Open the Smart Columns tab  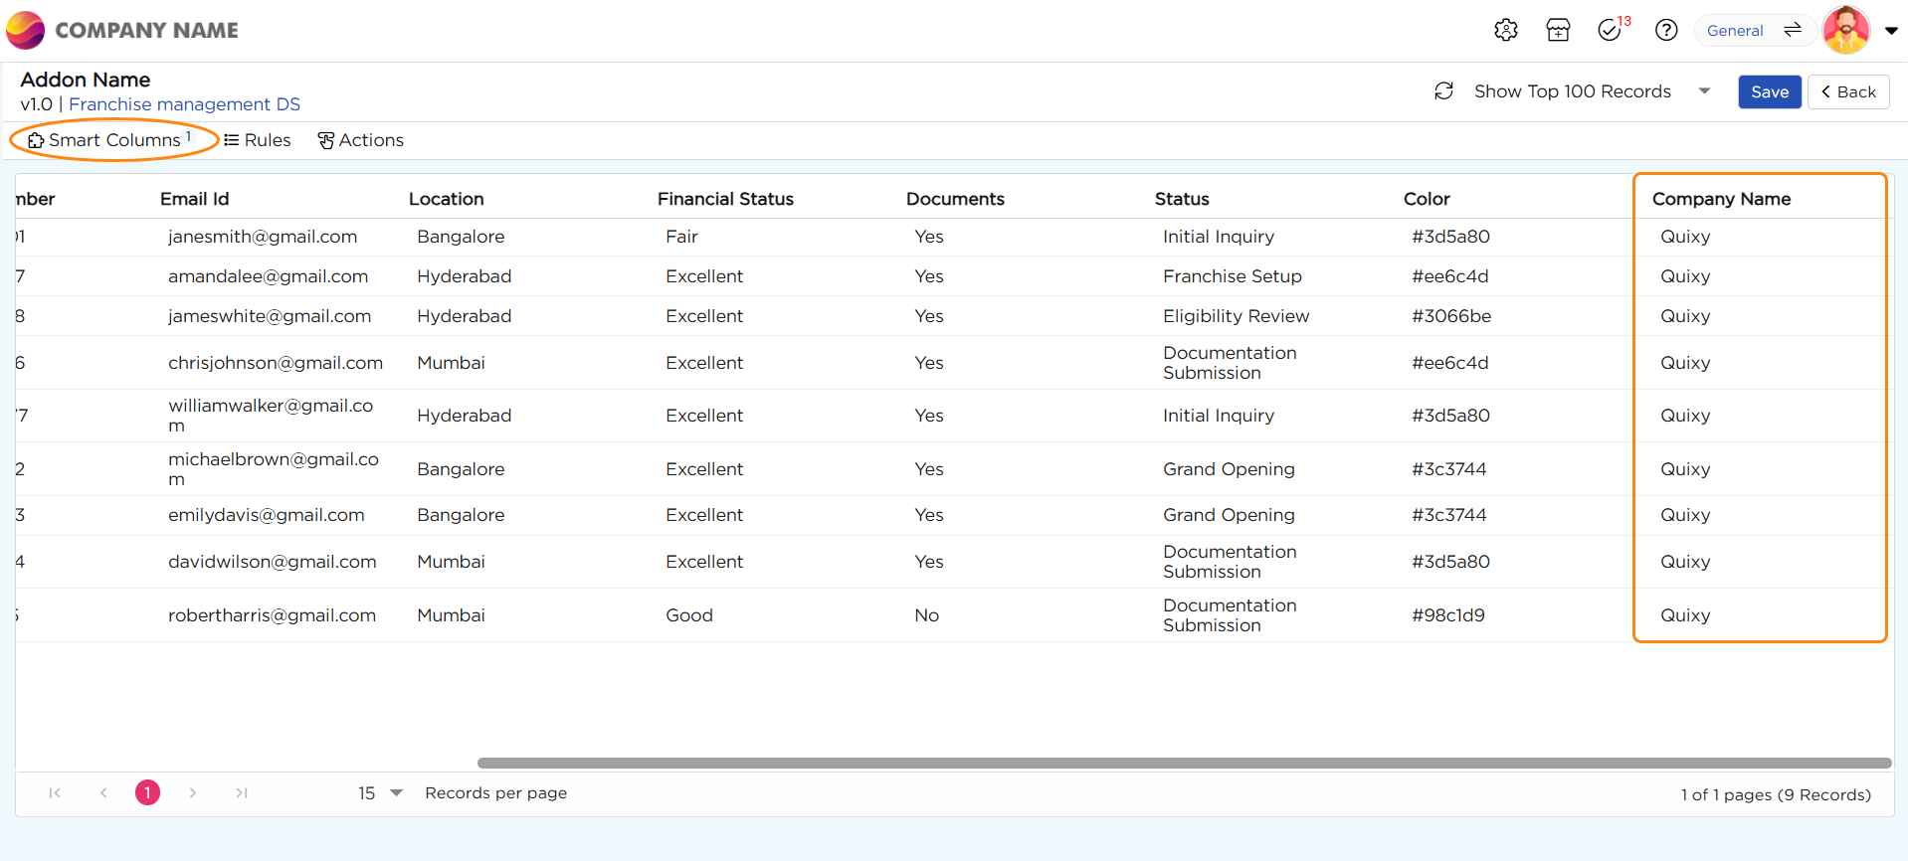coord(113,140)
